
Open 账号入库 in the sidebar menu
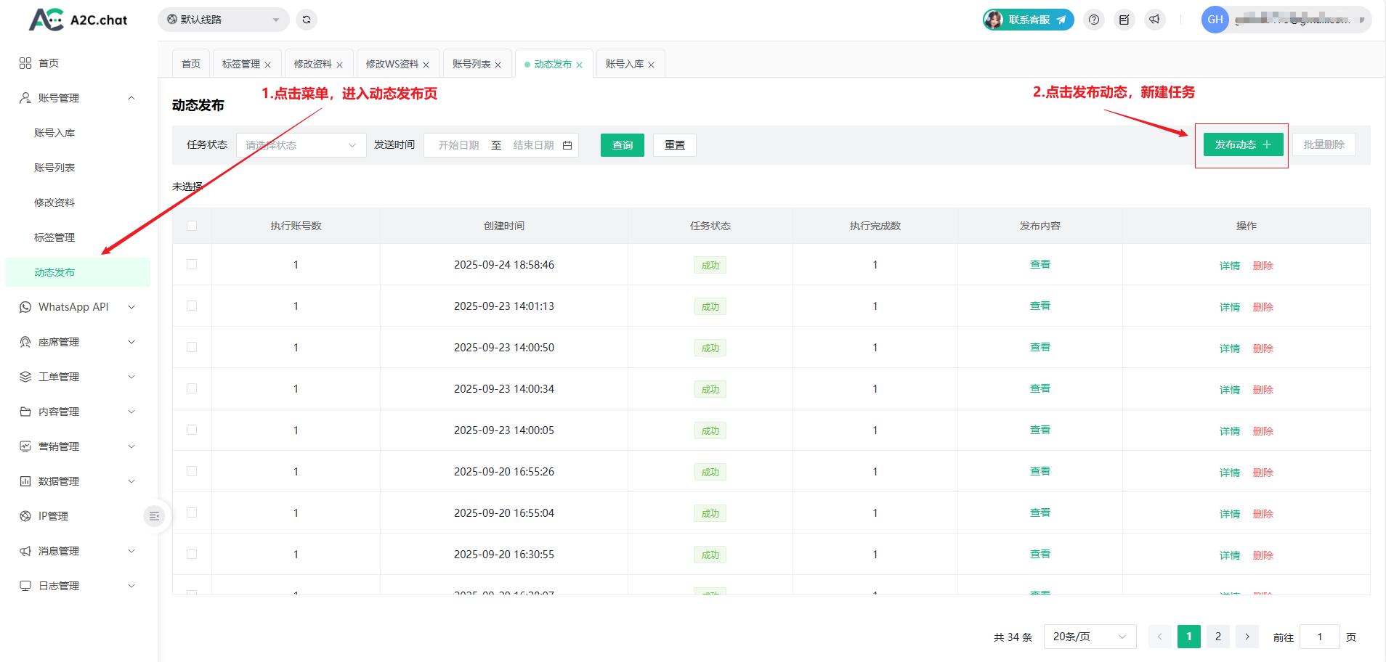54,133
